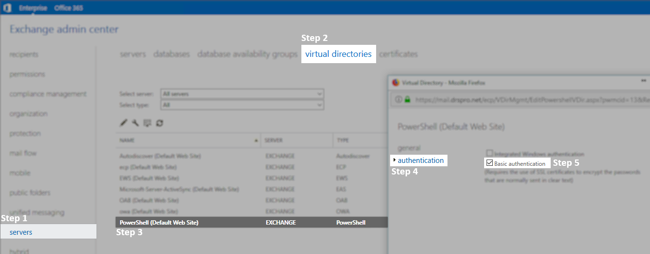The height and width of the screenshot is (254, 650).
Task: Select the Microsoft-Server-ActiveSync (Default Web Site) row
Action: point(251,189)
